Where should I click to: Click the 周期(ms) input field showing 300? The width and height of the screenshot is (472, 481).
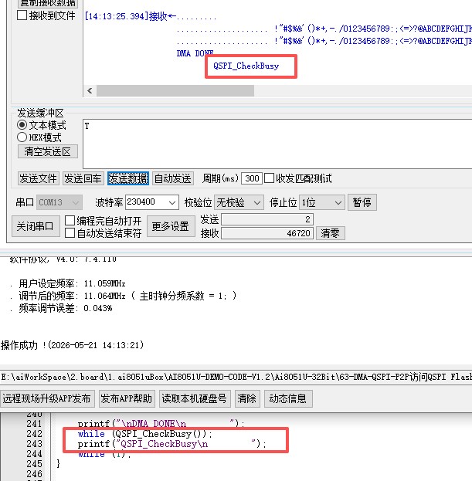[252, 178]
